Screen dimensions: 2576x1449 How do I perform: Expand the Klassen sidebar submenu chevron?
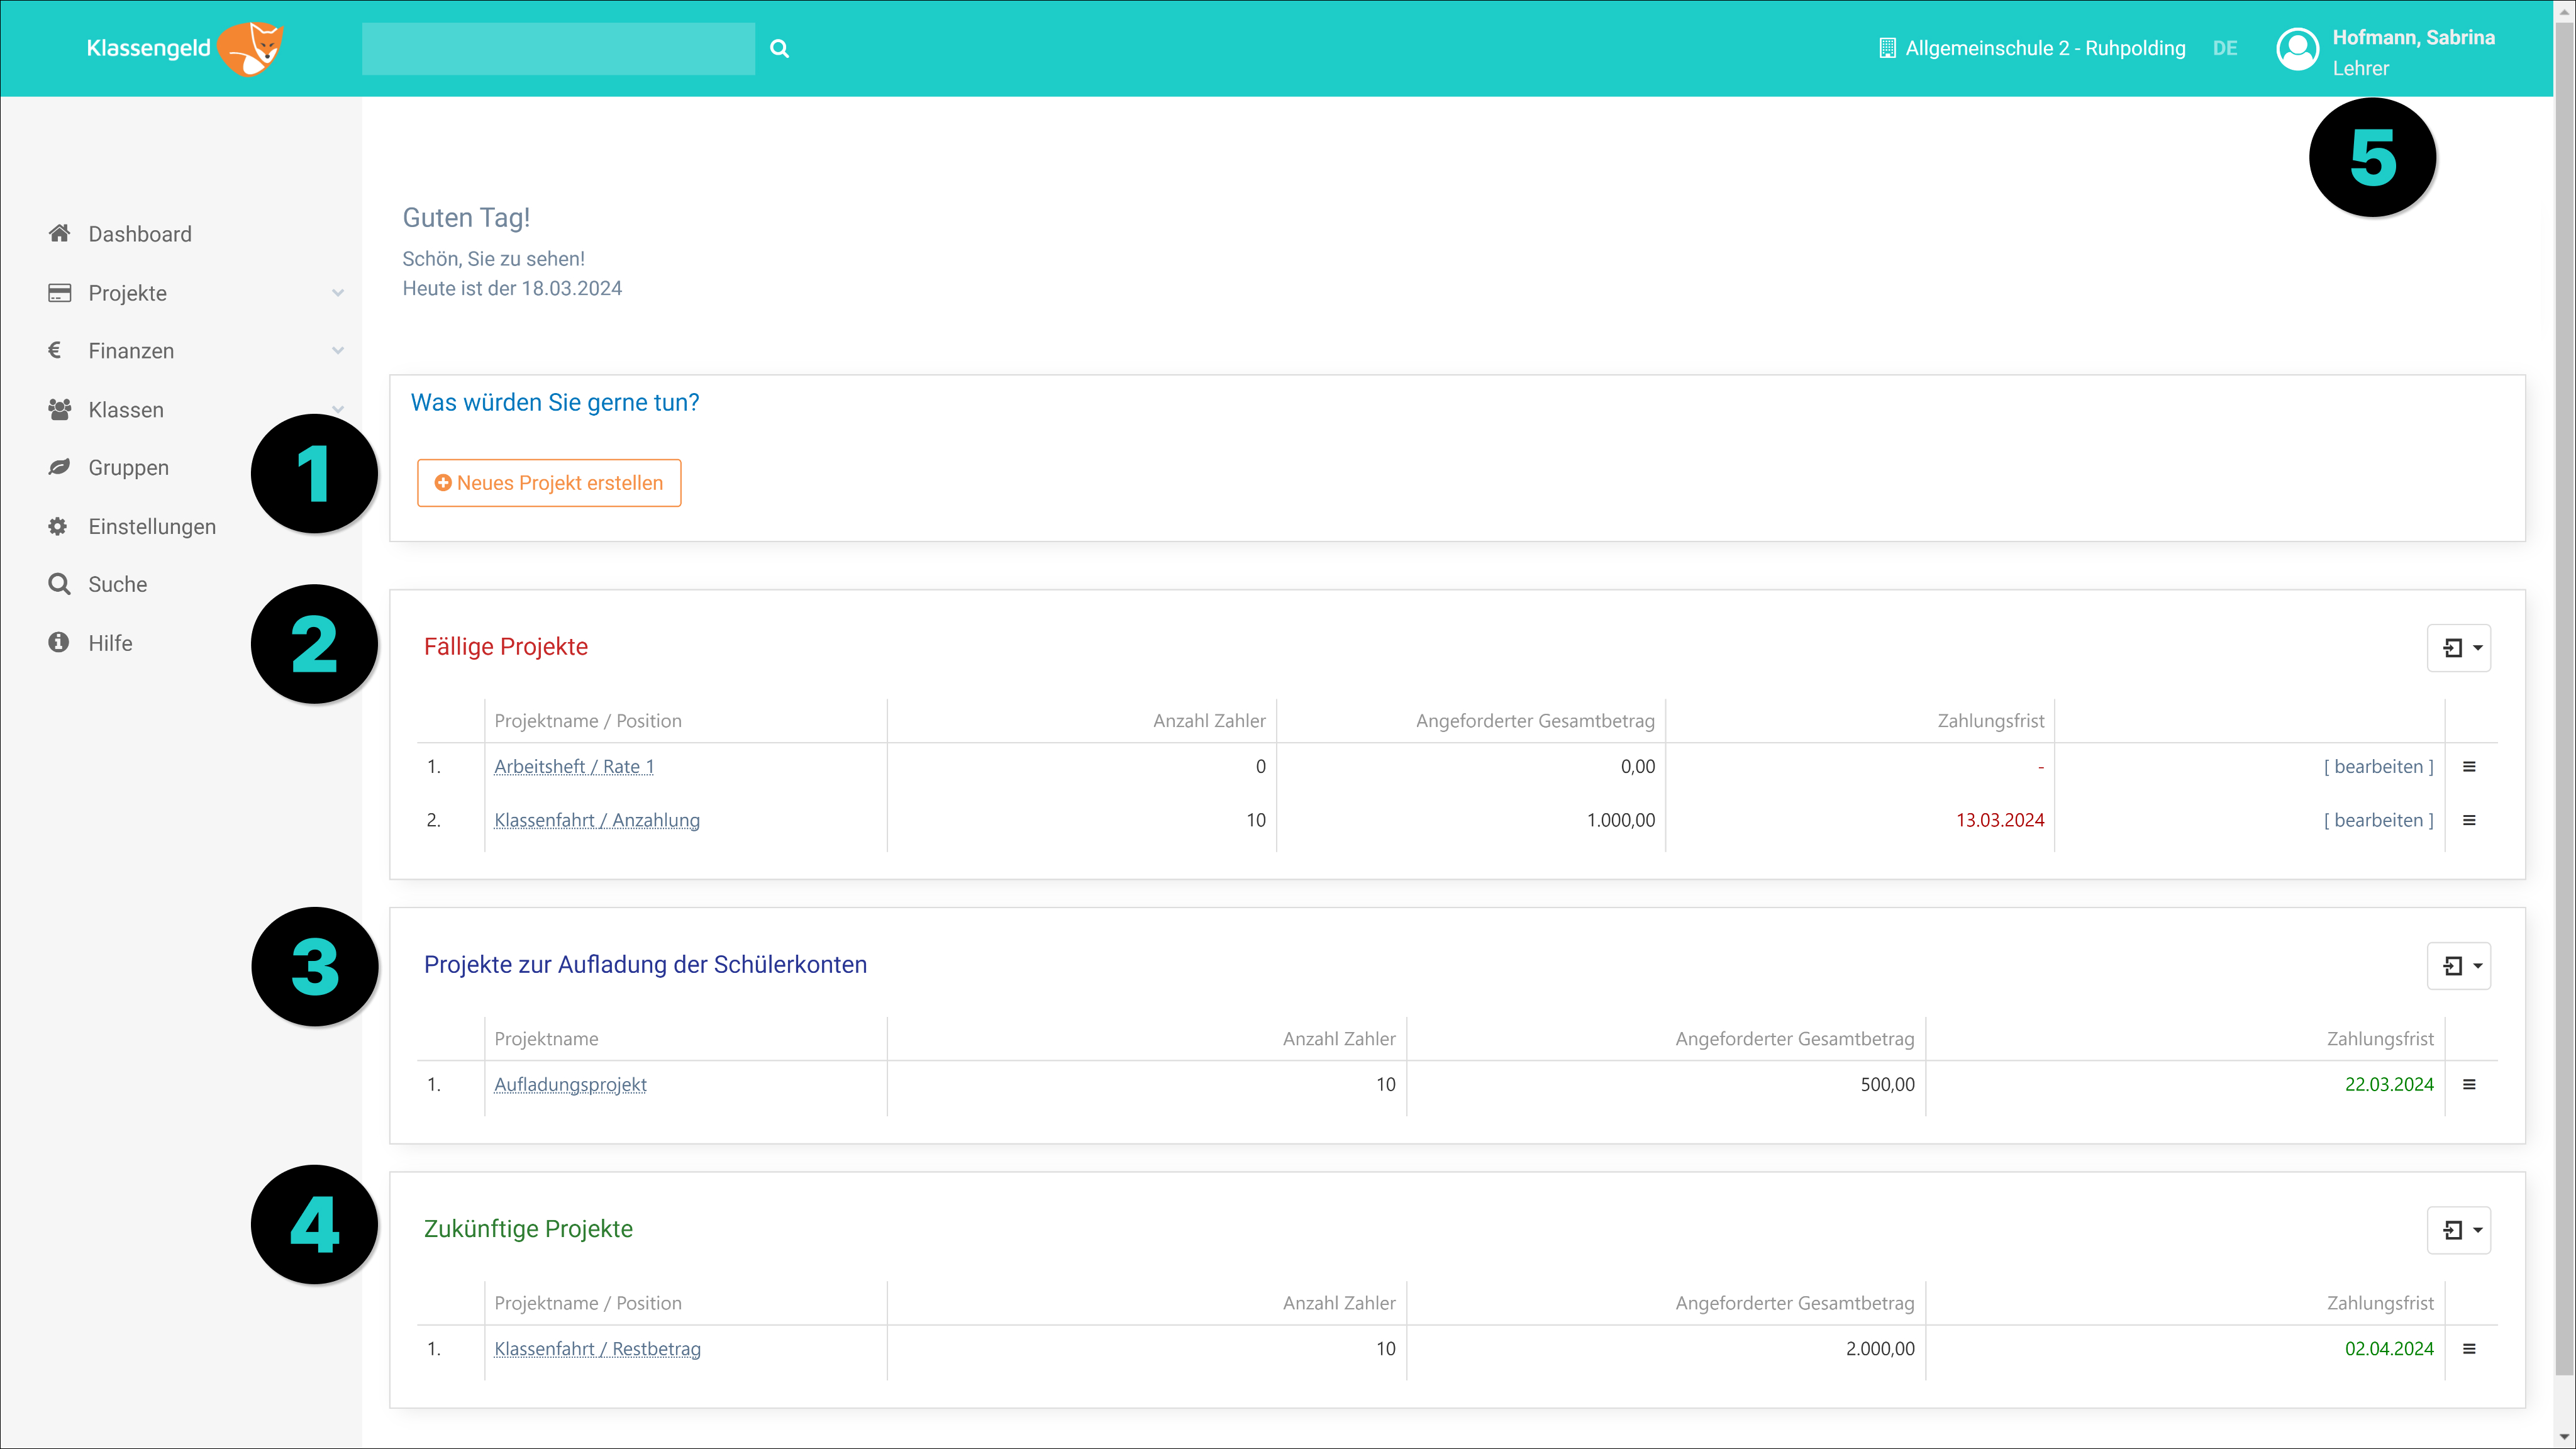[x=338, y=409]
